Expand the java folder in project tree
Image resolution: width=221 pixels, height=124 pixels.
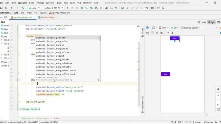tap(4, 29)
